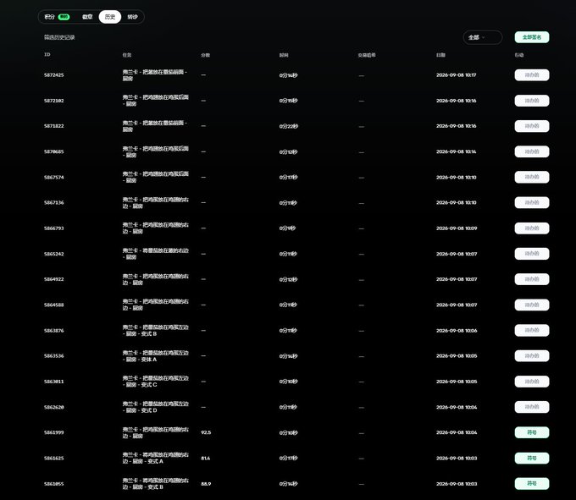Click 待办的 button for row 5867574
576x500 pixels.
click(532, 177)
